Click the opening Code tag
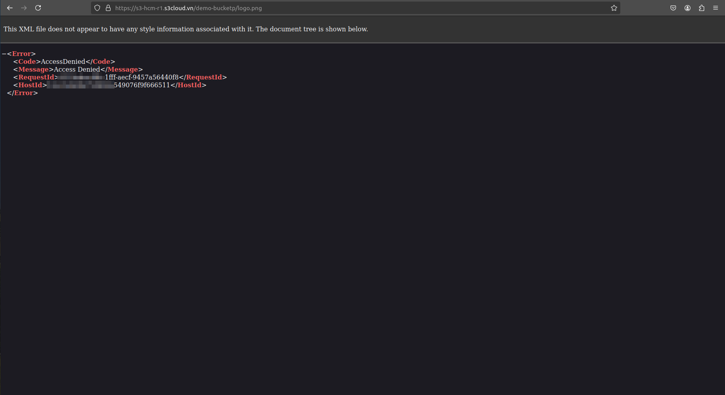Viewport: 725px width, 395px height. (27, 61)
